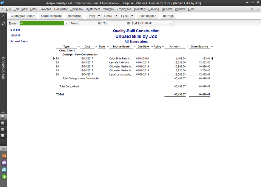
Task: Open the Sort By dropdown
Action: [x=171, y=23]
